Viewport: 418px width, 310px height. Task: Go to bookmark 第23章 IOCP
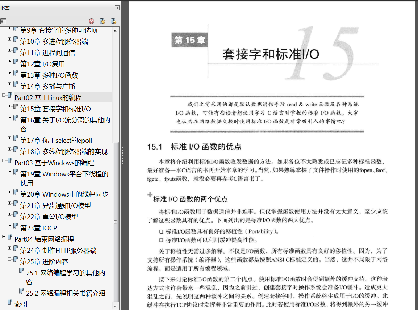(x=38, y=228)
